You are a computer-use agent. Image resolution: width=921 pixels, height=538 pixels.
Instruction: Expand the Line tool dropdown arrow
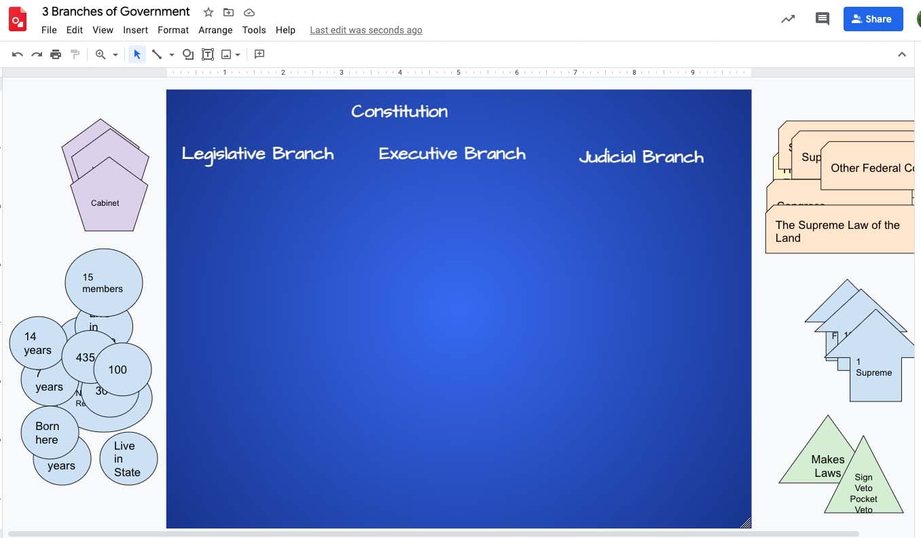tap(172, 55)
